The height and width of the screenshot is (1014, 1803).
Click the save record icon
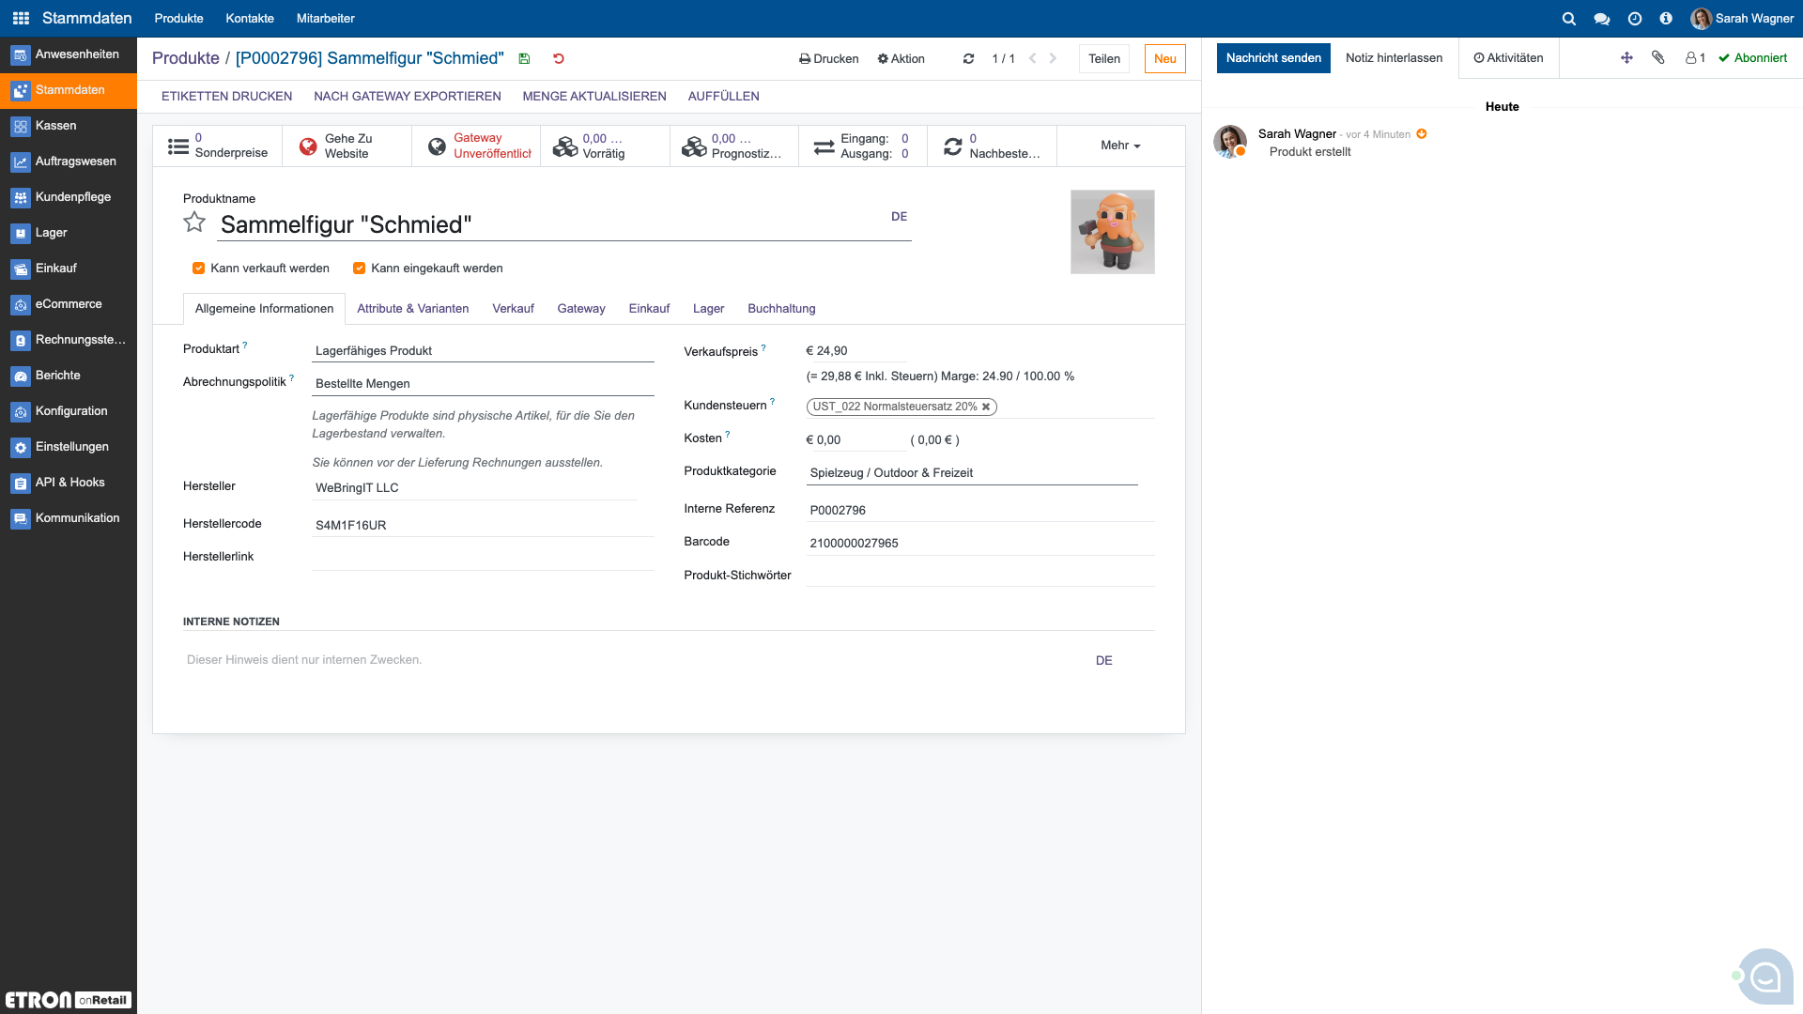[x=524, y=58]
